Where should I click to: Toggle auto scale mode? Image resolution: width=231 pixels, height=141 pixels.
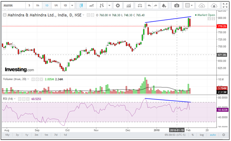tap(213, 135)
